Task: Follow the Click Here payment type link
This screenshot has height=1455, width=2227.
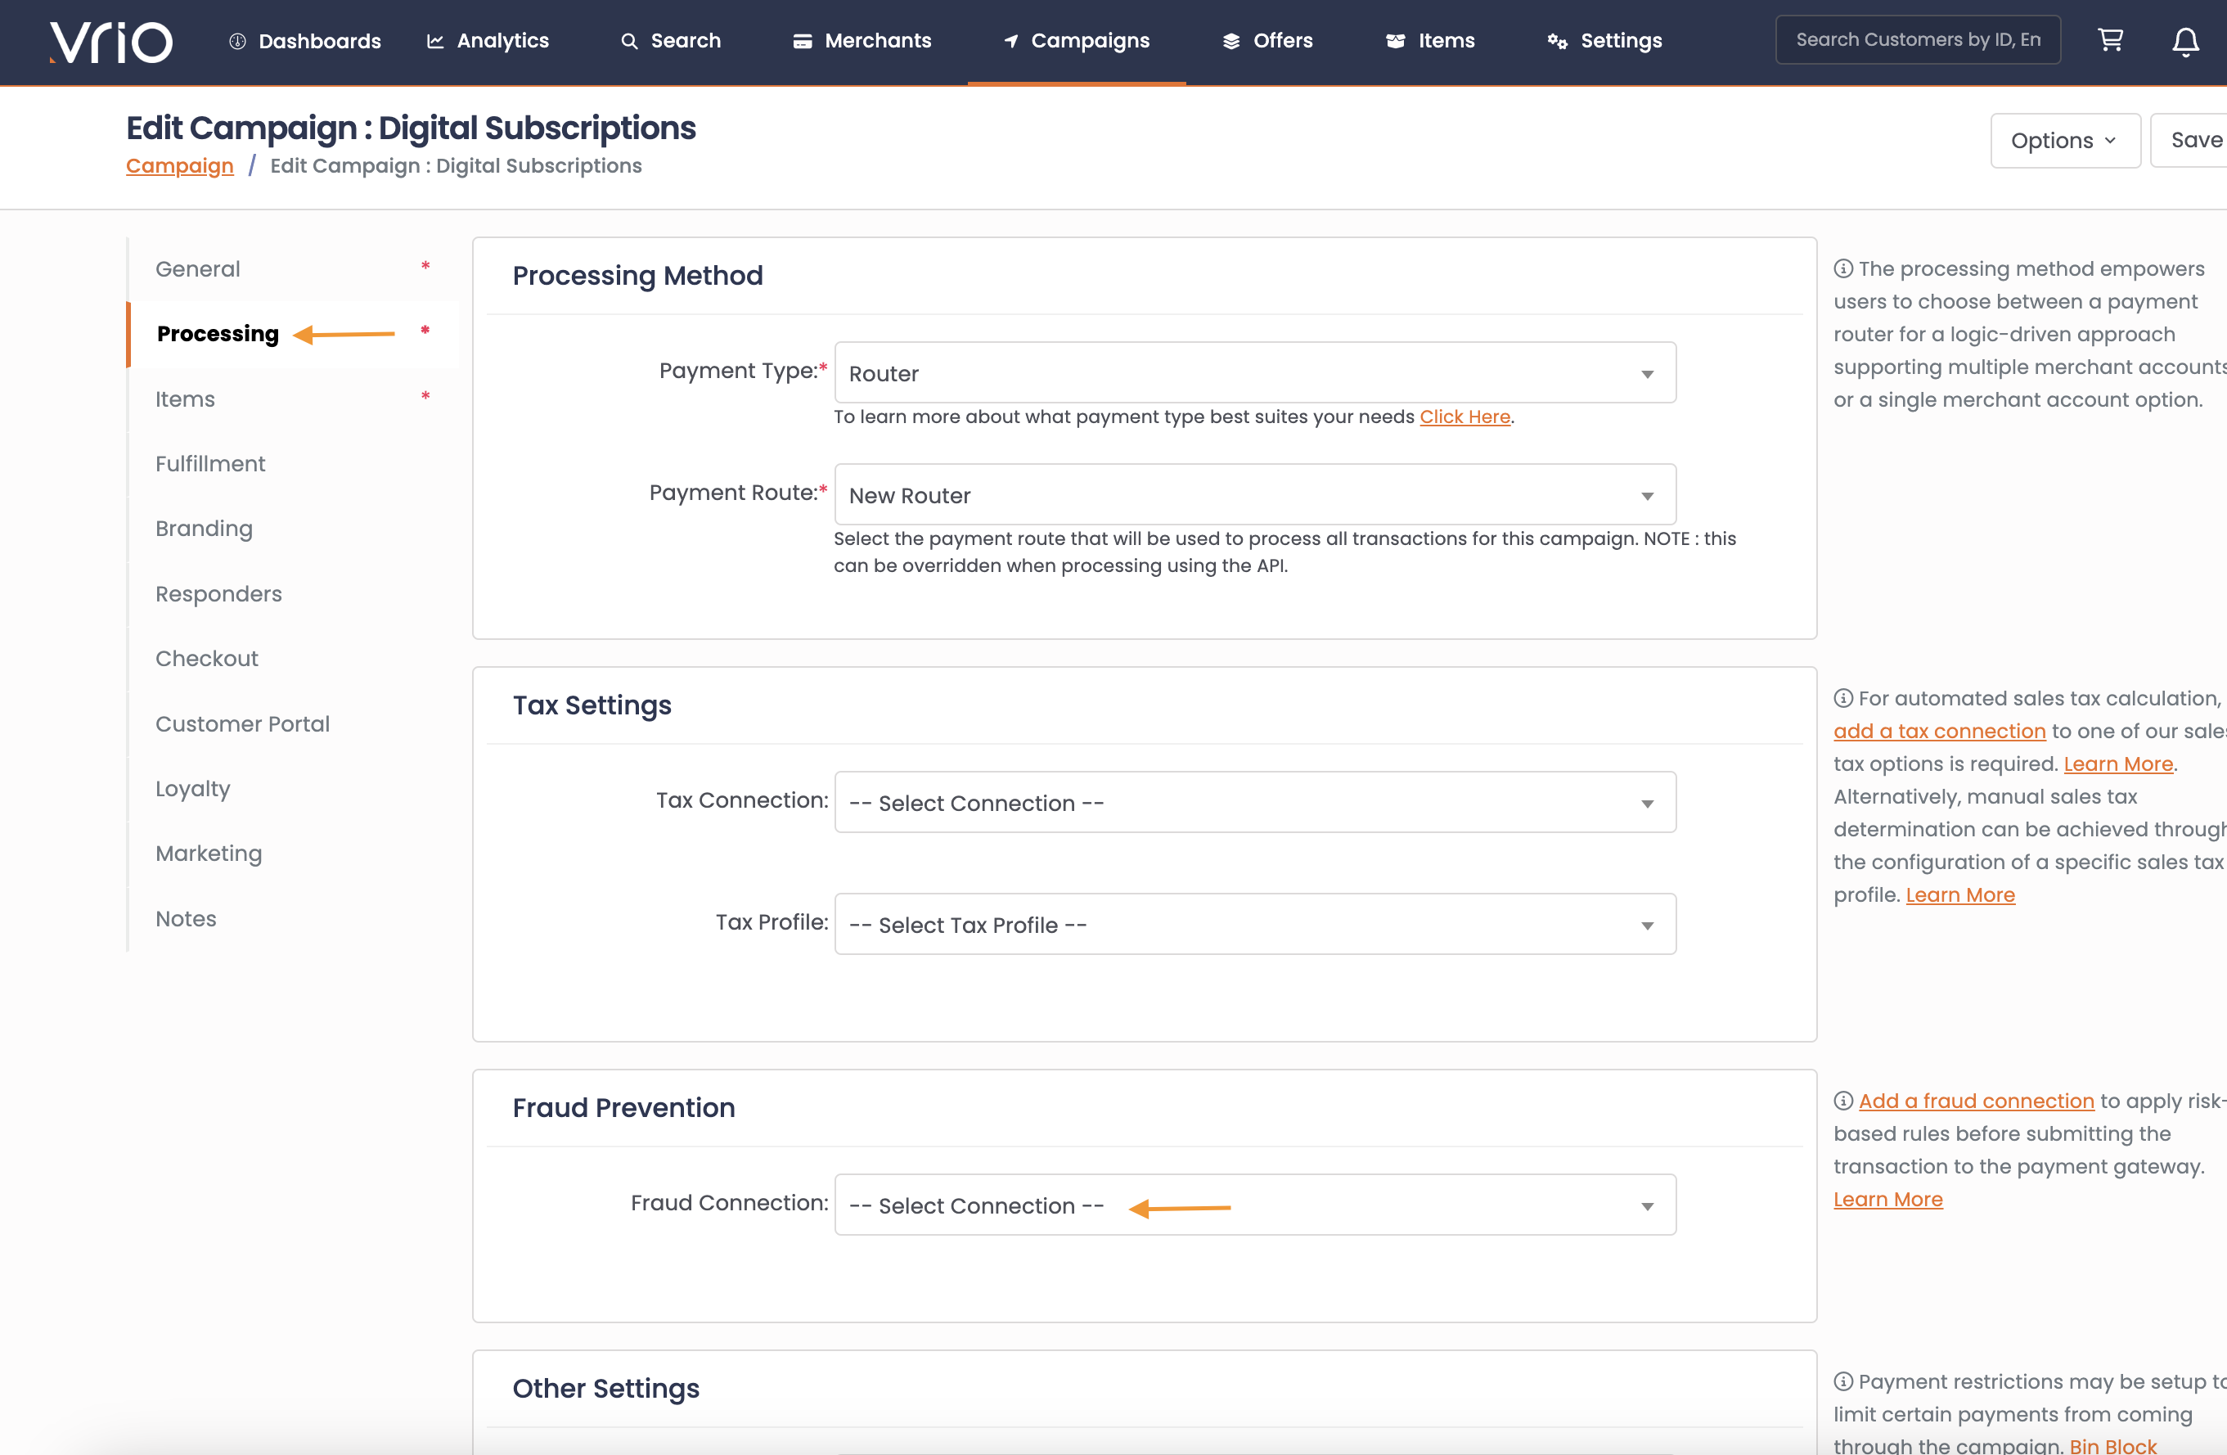Action: (x=1464, y=417)
